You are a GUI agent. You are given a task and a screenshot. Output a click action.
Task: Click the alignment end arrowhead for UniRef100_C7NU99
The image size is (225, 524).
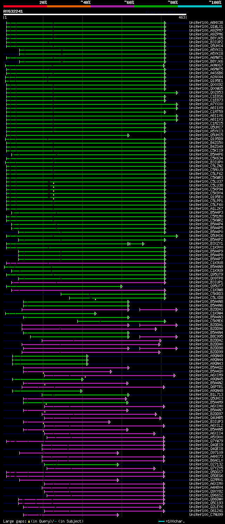[118, 515]
